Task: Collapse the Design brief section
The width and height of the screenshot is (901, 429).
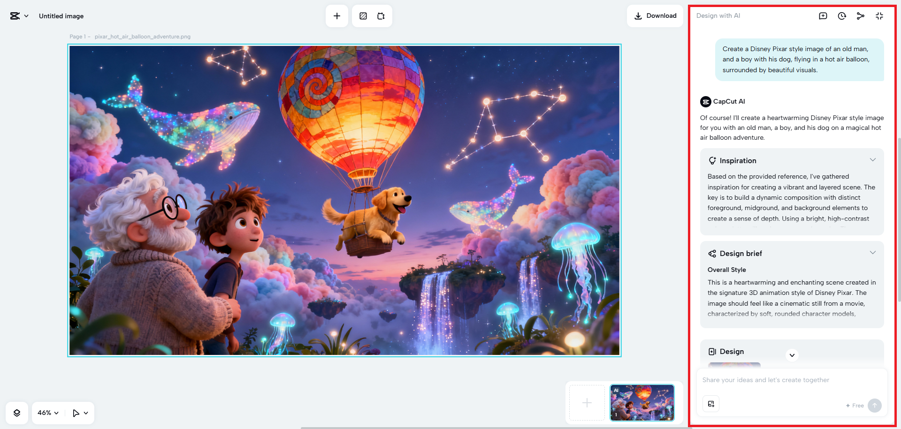Action: pos(873,252)
